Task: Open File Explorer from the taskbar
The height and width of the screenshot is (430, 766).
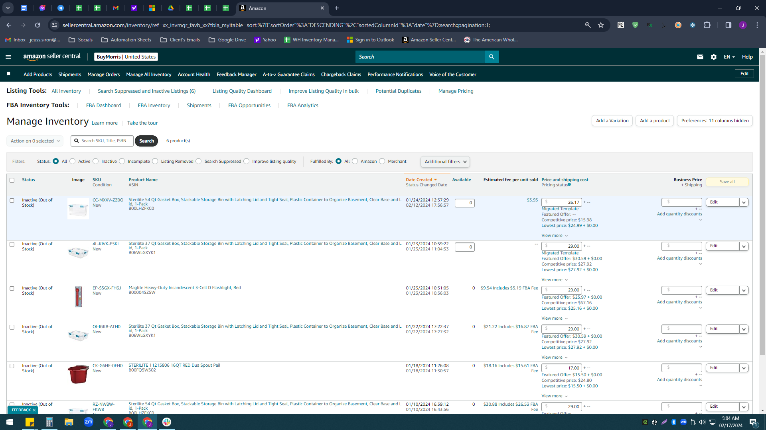Action: coord(69,422)
